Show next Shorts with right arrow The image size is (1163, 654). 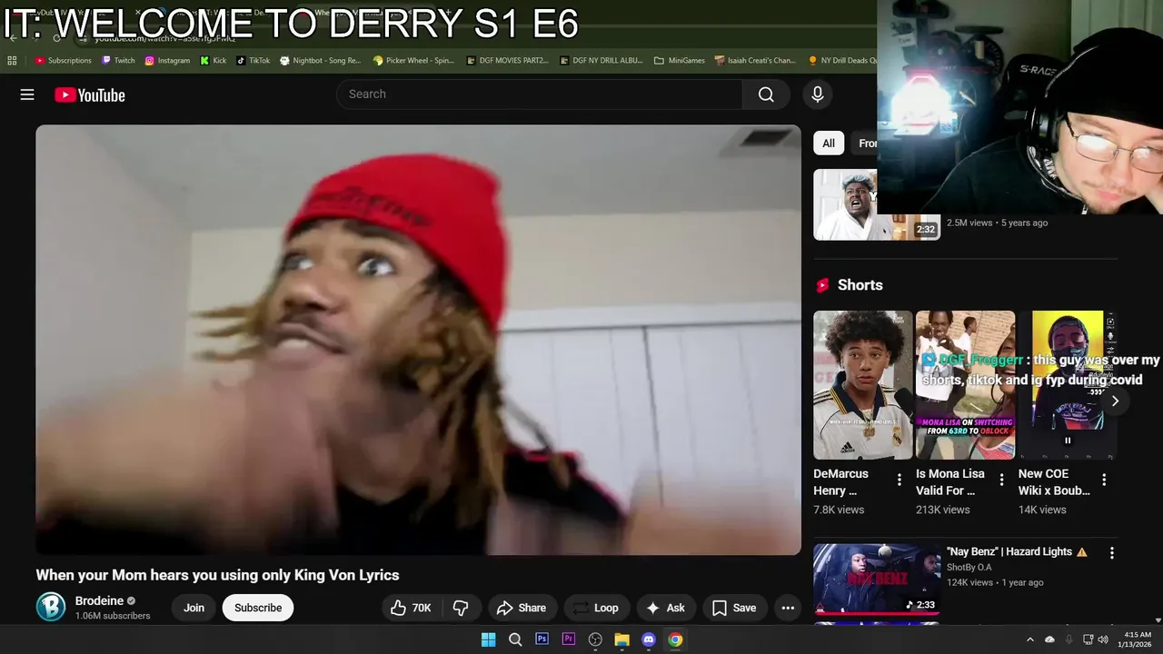(1114, 401)
